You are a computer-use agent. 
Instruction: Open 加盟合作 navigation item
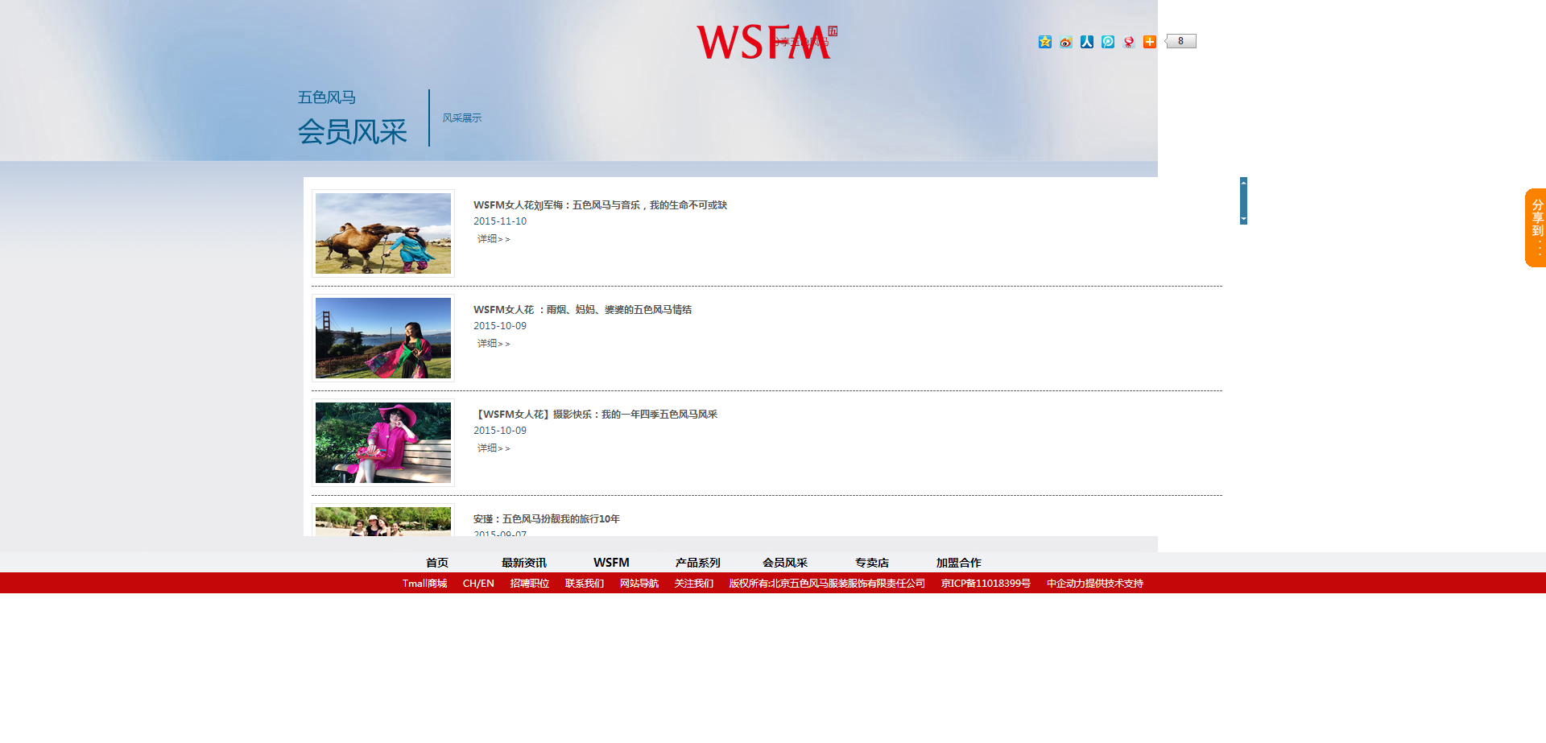pos(959,563)
